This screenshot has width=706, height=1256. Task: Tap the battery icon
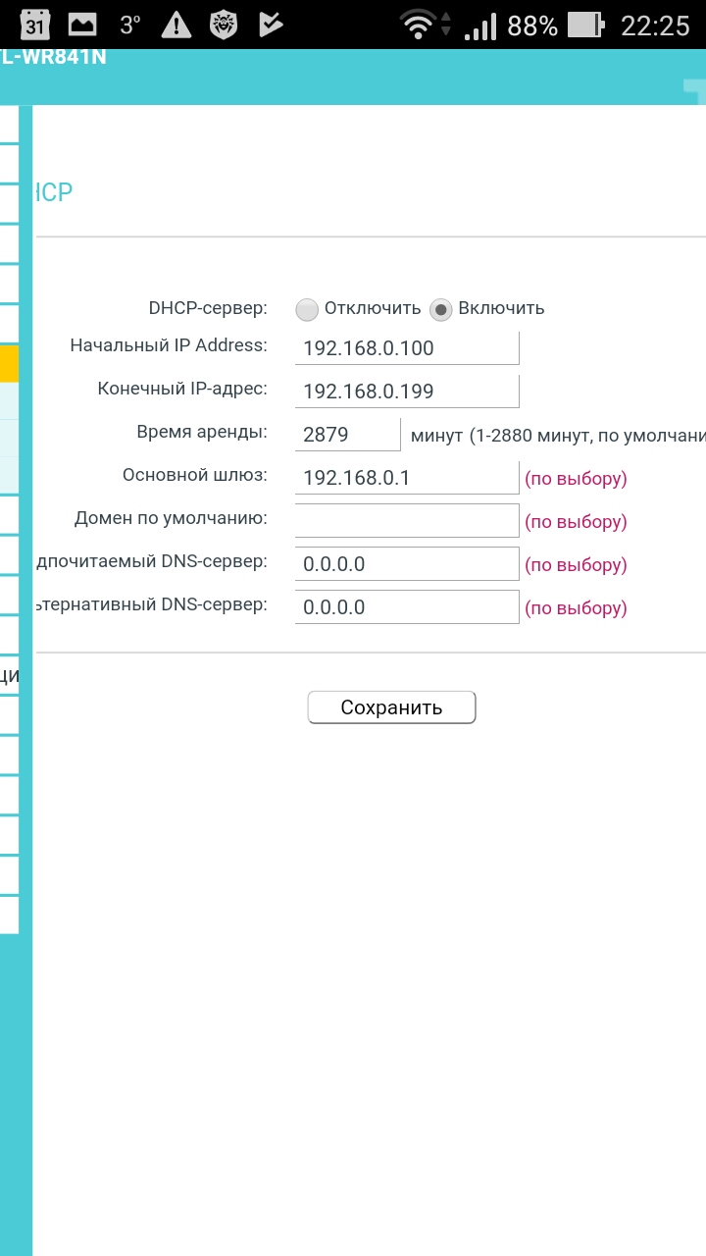click(x=586, y=26)
